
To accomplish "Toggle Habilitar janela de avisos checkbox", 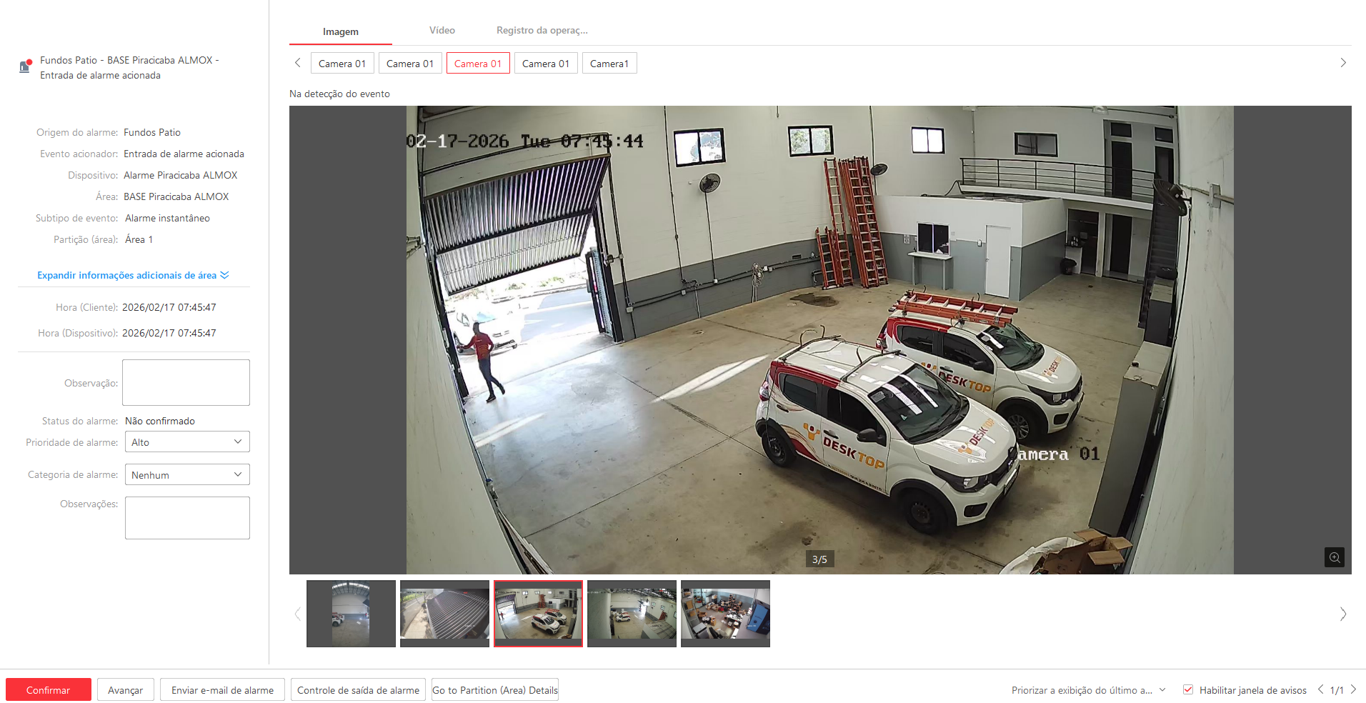I will 1188,689.
